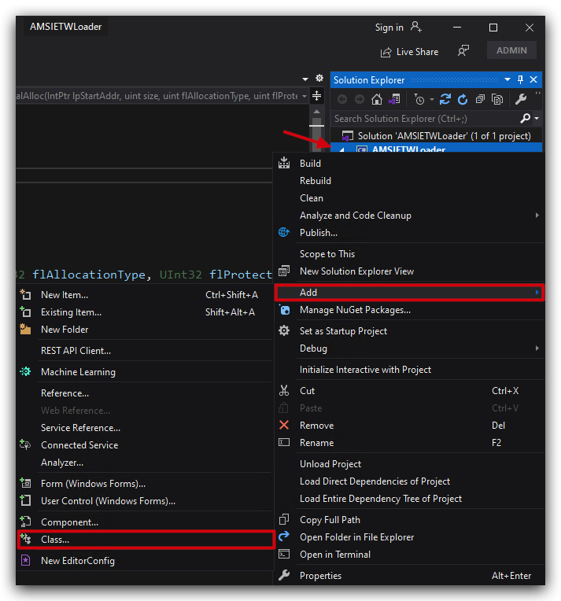Toggle auto-hide pin on Solution Explorer
This screenshot has width=561, height=601.
[520, 79]
